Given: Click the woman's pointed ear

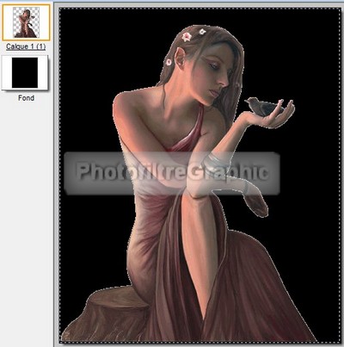Looking at the screenshot, I should tap(181, 57).
